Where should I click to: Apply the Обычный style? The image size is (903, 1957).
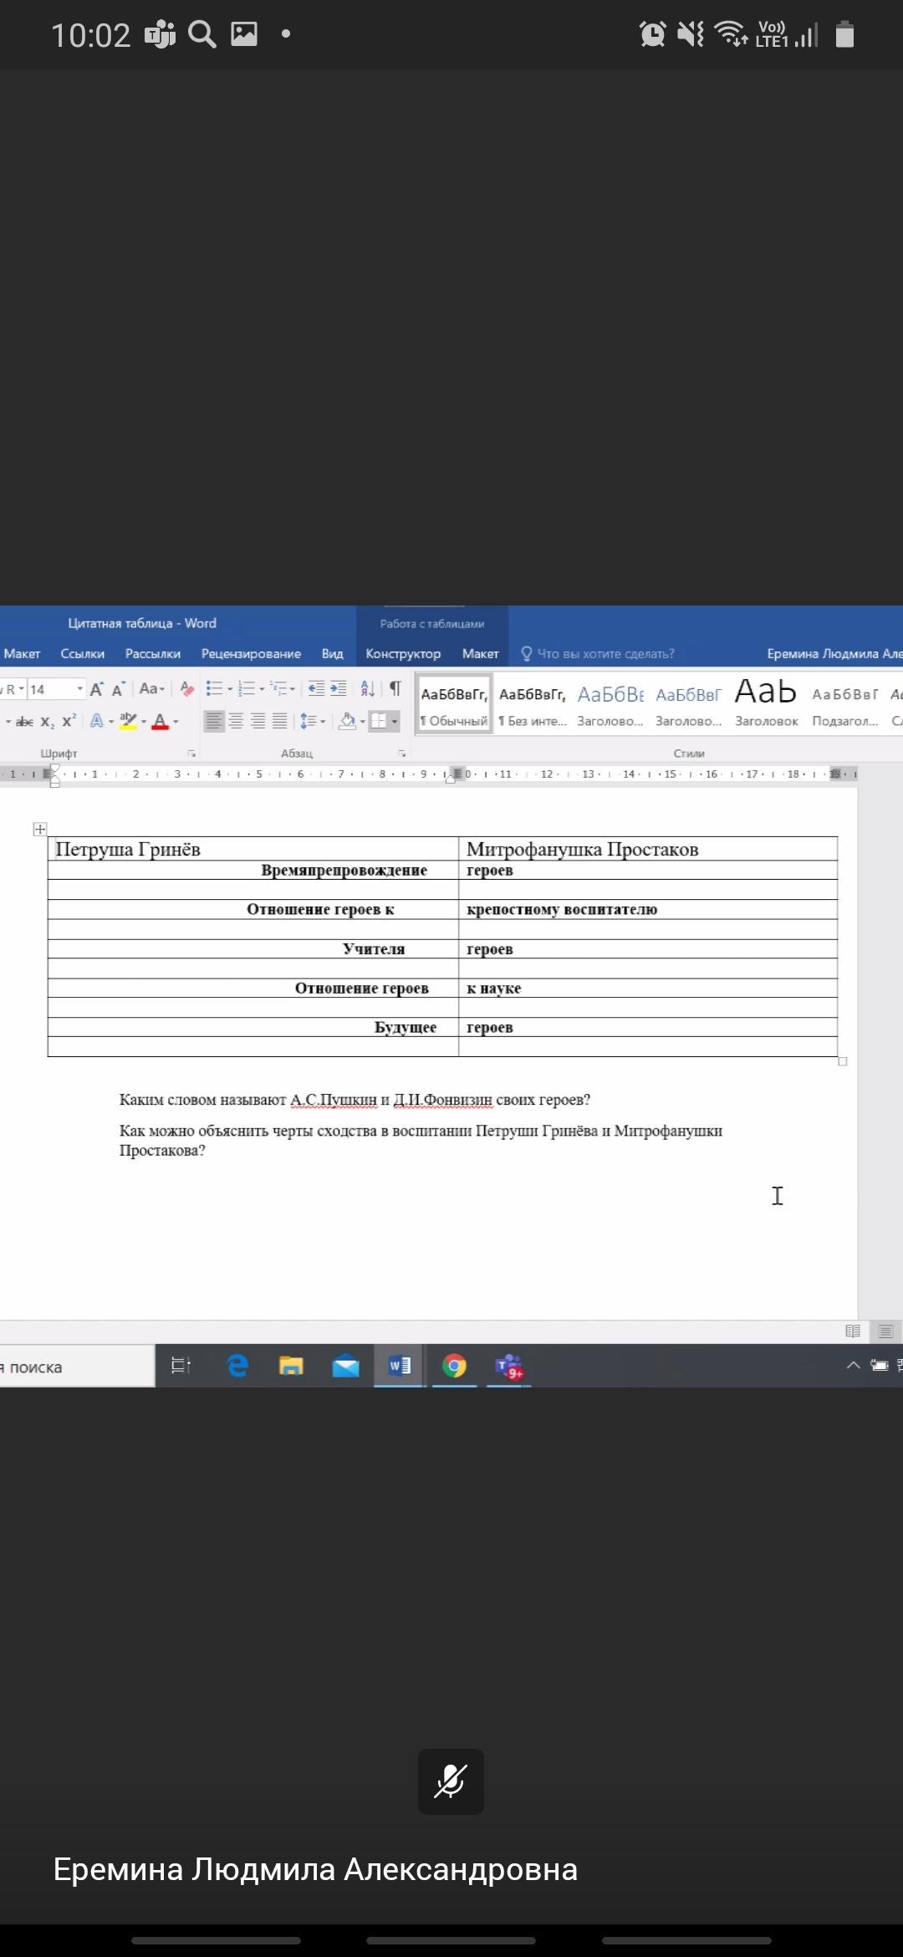454,704
